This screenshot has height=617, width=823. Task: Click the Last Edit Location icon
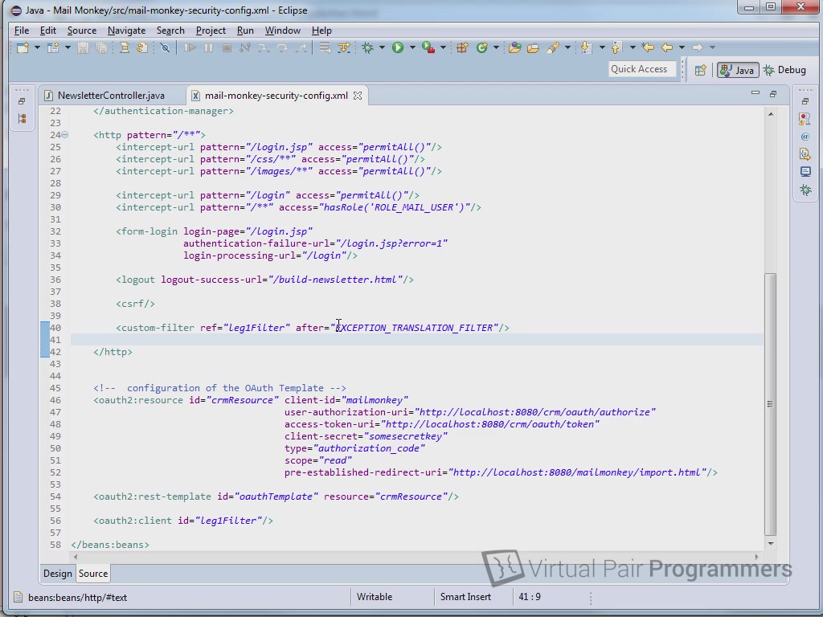click(x=648, y=47)
